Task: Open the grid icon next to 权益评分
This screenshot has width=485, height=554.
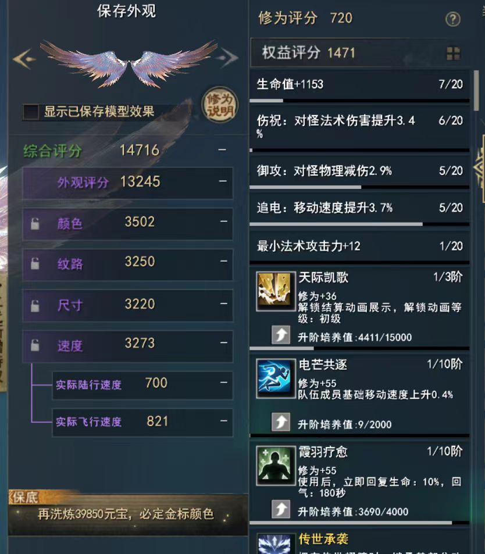Action: click(453, 53)
